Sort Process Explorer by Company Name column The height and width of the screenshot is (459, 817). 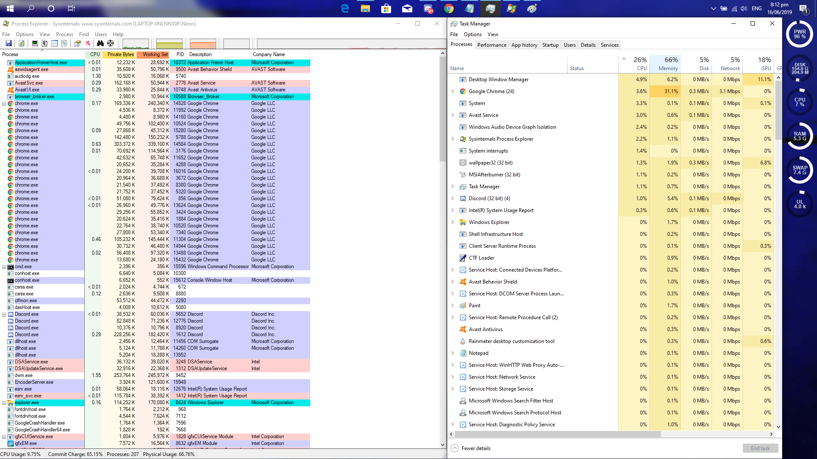280,54
